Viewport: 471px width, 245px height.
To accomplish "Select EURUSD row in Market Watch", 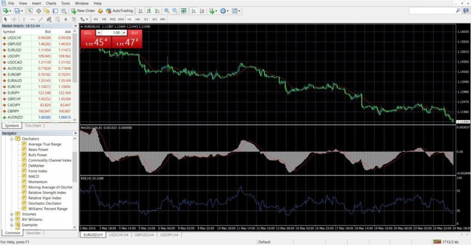I will point(37,50).
